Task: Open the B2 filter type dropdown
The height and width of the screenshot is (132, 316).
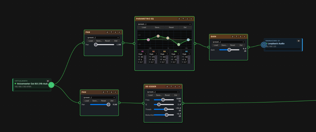Action: pos(153,54)
